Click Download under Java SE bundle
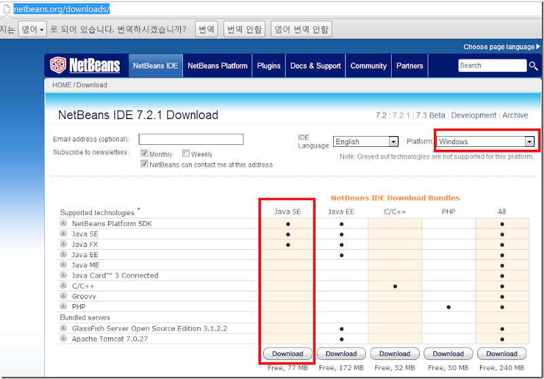The width and height of the screenshot is (544, 379). click(288, 354)
